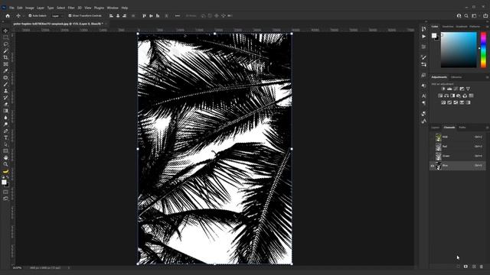Viewport: 490px width, 275px height.
Task: Select the Eyedropper tool
Action: click(x=5, y=71)
